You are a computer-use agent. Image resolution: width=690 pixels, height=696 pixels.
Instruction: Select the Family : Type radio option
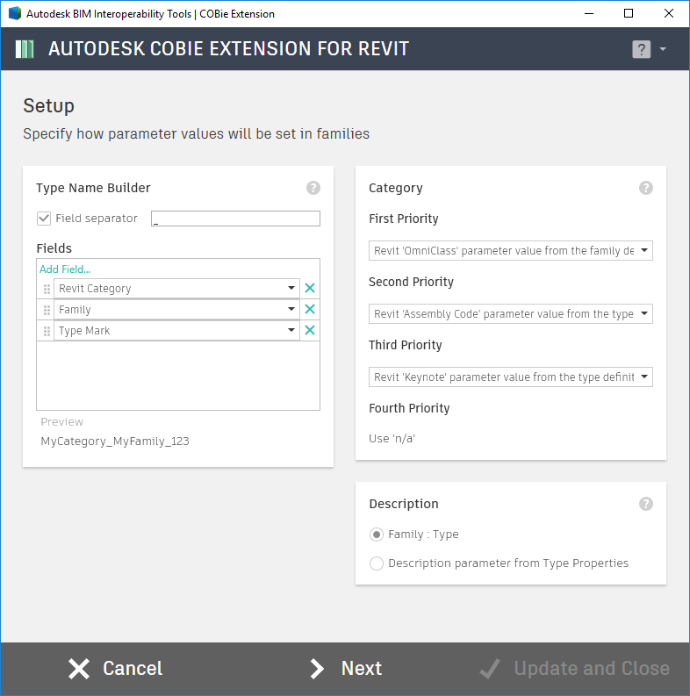(377, 535)
